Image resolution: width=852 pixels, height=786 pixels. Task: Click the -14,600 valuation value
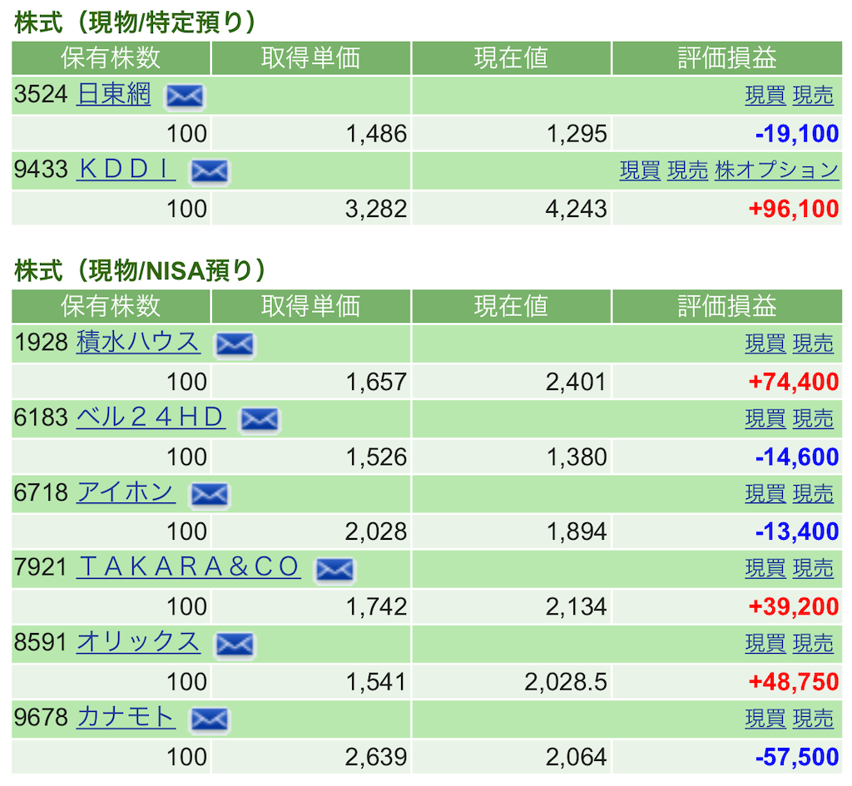pyautogui.click(x=797, y=457)
